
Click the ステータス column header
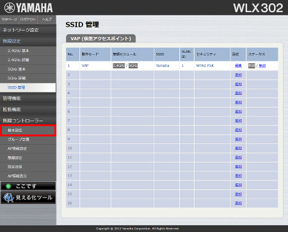pyautogui.click(x=262, y=54)
